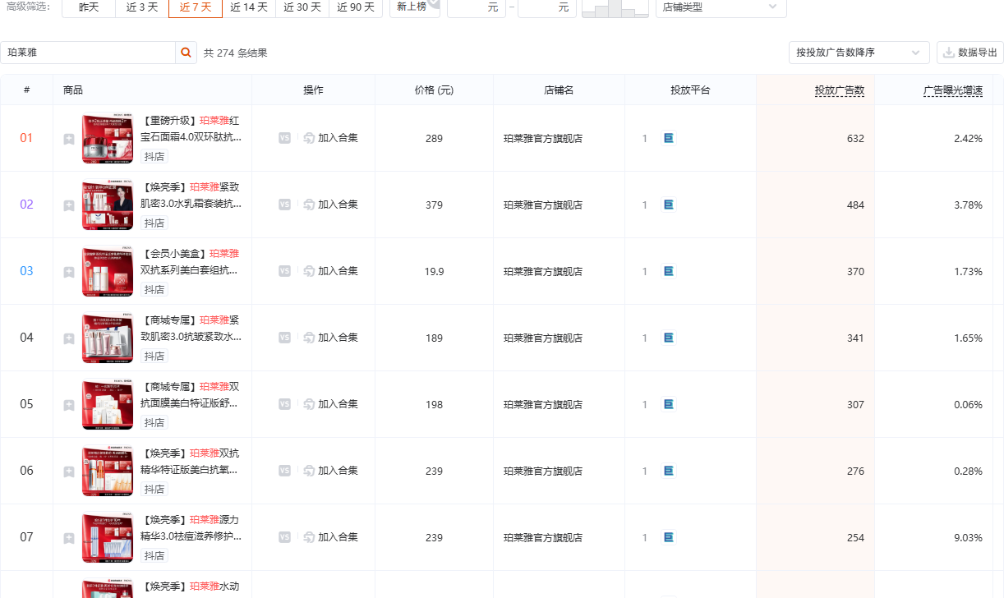
Task: Select the 近 90 天 time range tab
Action: [x=355, y=7]
